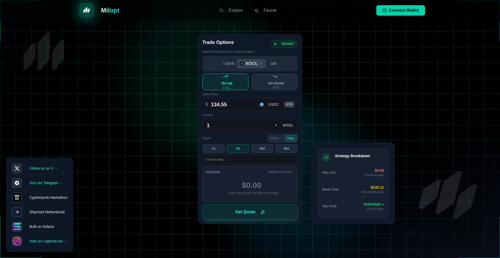Click the ATM strike price badge
The height and width of the screenshot is (258, 500).
pos(289,104)
